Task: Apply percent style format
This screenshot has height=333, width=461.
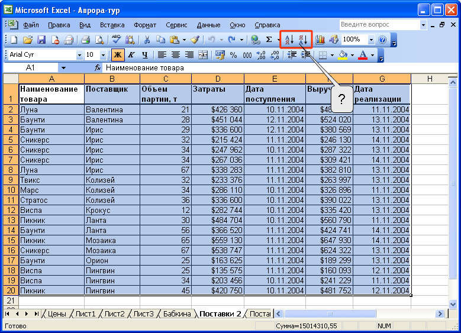Action: pyautogui.click(x=233, y=55)
